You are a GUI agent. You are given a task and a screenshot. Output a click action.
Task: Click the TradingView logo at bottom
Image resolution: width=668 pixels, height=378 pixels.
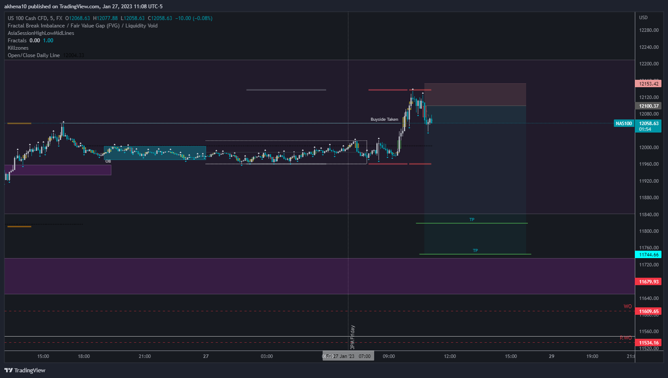coord(25,370)
